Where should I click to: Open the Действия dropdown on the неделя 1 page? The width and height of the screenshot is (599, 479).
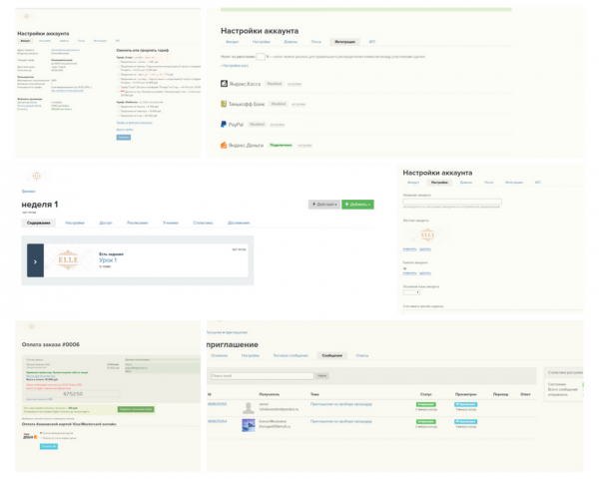pyautogui.click(x=324, y=205)
